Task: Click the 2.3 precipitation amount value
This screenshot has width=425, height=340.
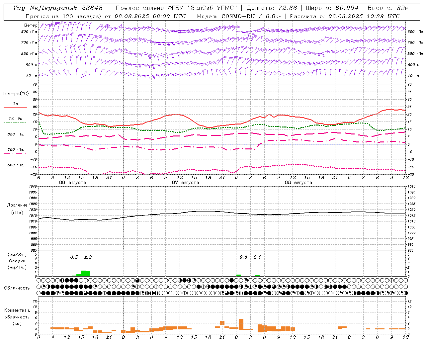Action: 88,257
